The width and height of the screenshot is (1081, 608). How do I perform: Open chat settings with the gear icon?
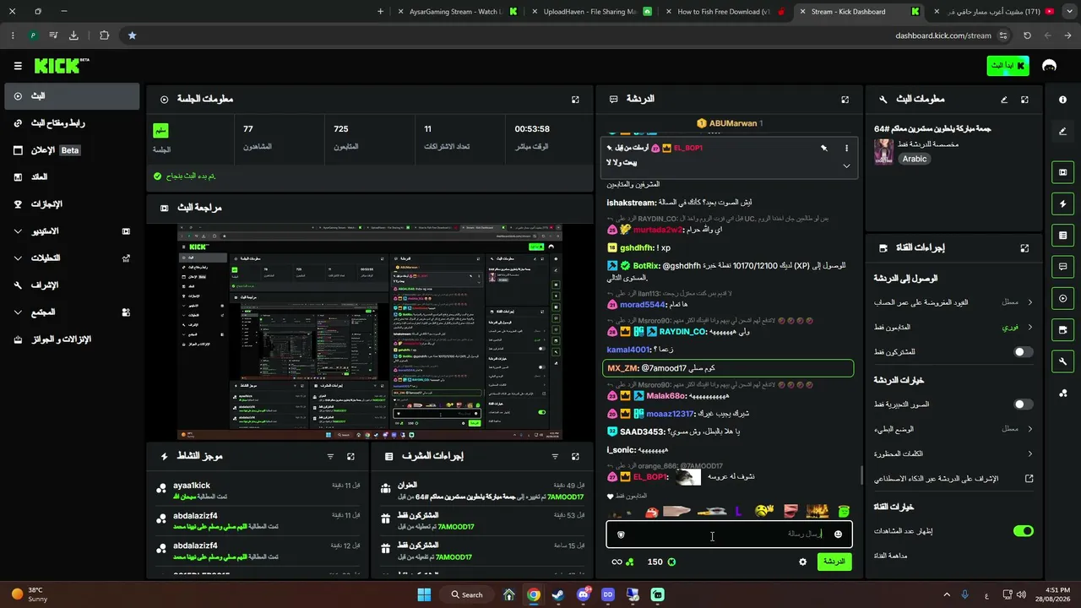point(802,562)
